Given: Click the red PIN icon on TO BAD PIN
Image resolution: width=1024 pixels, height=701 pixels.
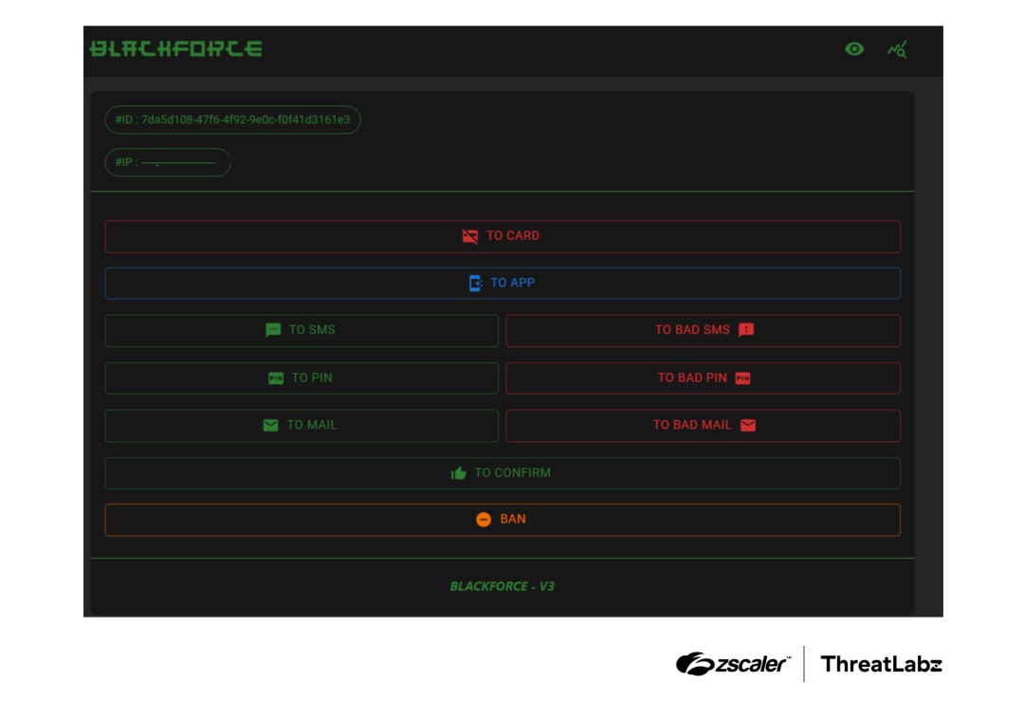Looking at the screenshot, I should pos(744,377).
